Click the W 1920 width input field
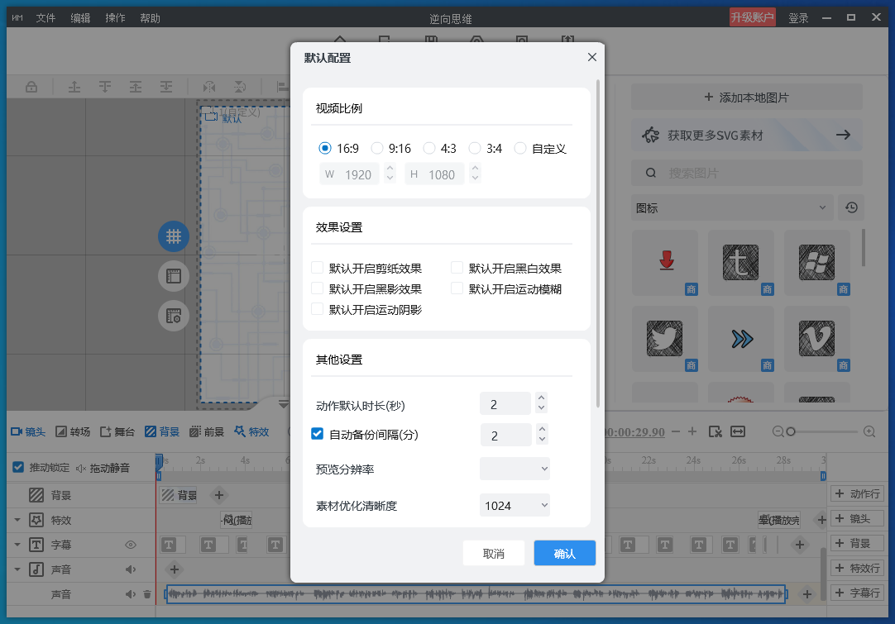 tap(352, 174)
